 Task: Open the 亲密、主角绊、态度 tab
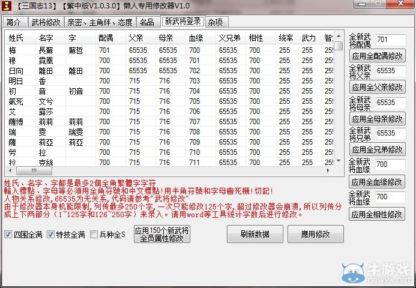pyautogui.click(x=100, y=22)
